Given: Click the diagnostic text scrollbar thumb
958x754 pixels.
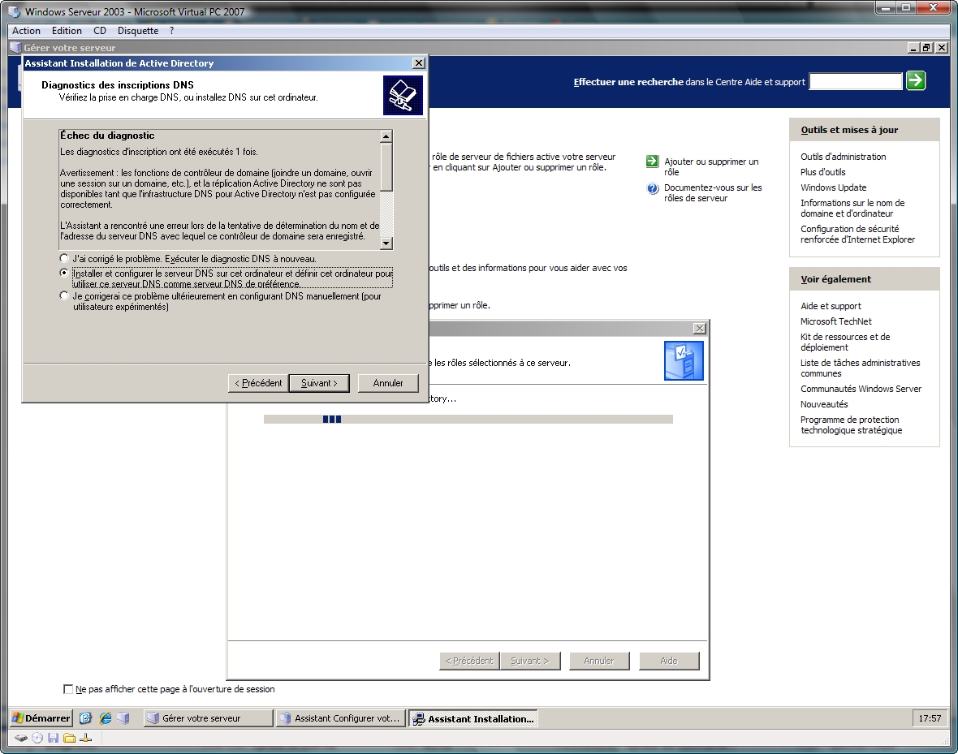Looking at the screenshot, I should 386,167.
